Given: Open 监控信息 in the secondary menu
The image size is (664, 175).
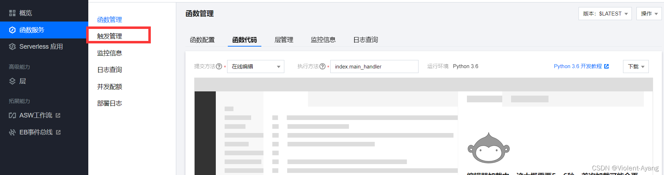Looking at the screenshot, I should coord(109,53).
